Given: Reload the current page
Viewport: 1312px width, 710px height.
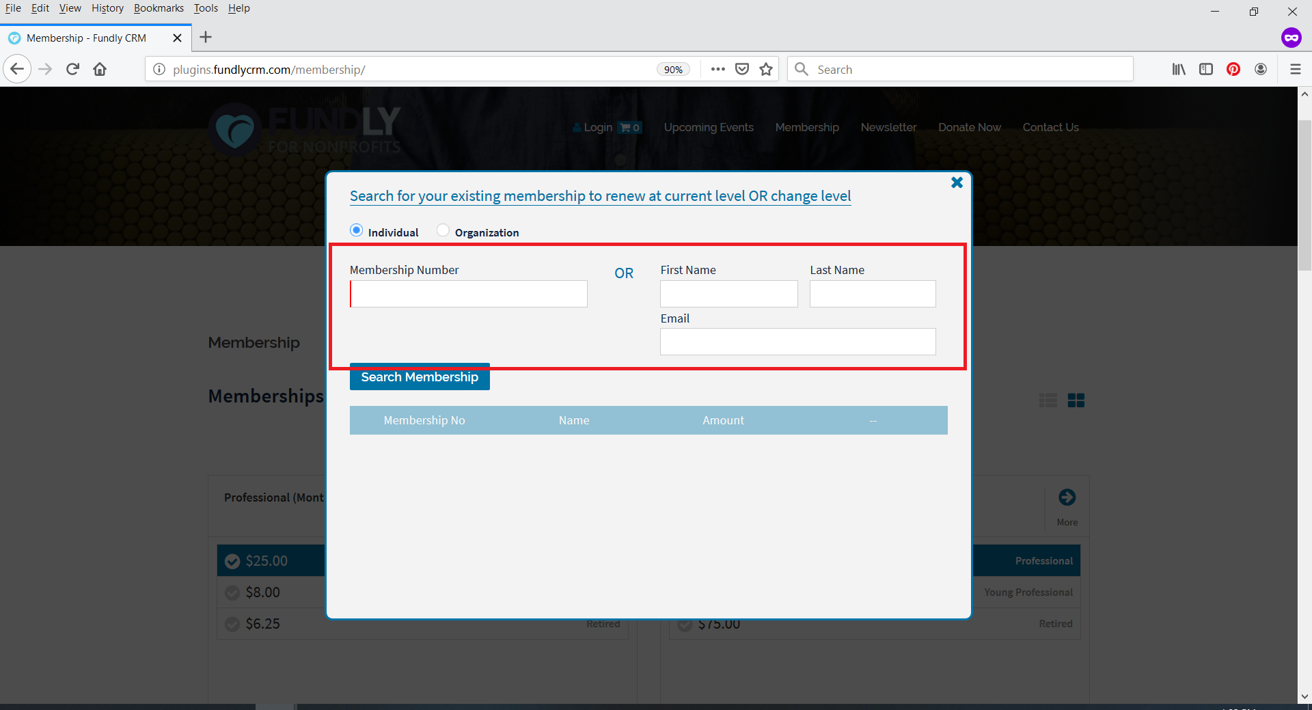Looking at the screenshot, I should point(73,69).
